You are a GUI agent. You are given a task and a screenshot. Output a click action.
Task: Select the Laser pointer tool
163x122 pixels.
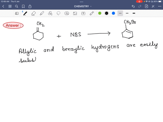(x=92, y=13)
